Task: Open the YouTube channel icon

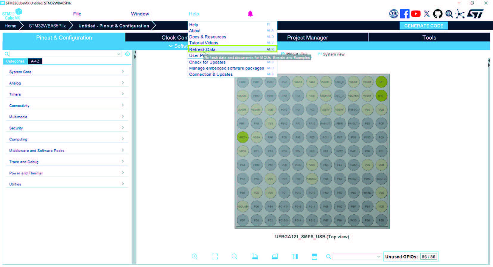Action: coord(416,14)
